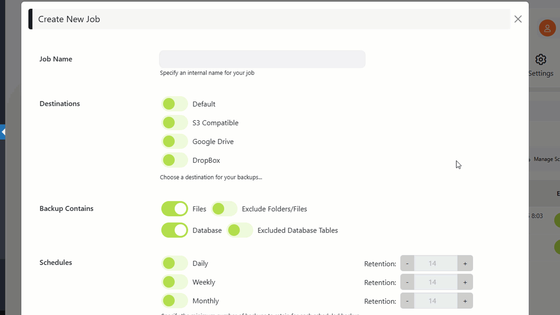The image size is (560, 315).
Task: Open the Settings gear icon
Action: [x=540, y=60]
